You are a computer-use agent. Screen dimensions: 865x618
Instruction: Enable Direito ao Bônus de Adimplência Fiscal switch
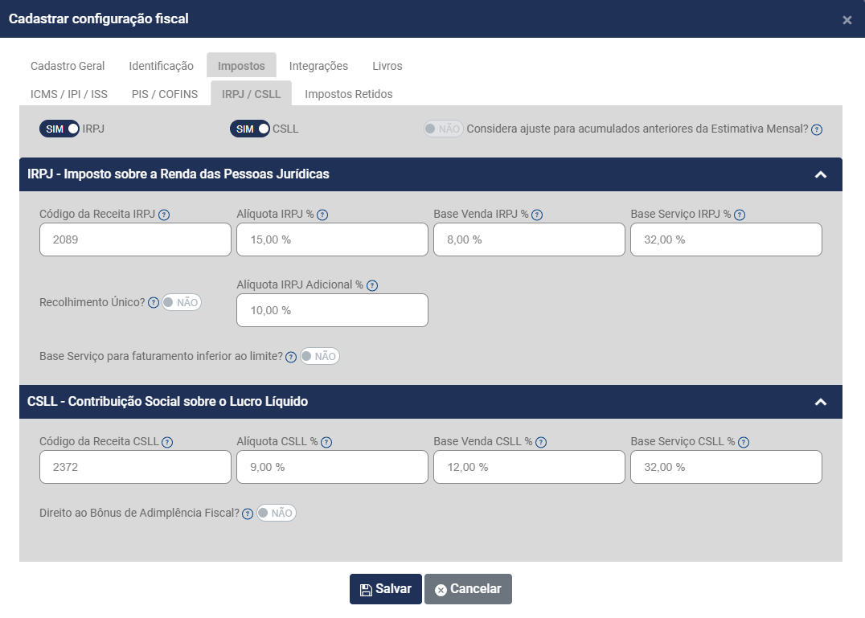click(277, 513)
